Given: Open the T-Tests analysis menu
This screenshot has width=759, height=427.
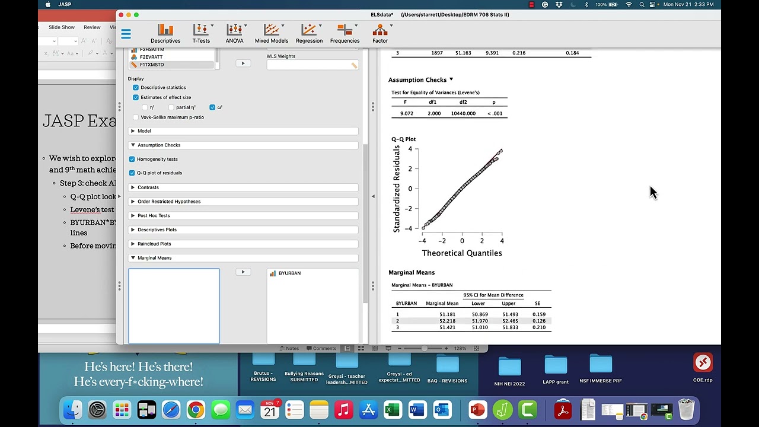Looking at the screenshot, I should point(201,34).
